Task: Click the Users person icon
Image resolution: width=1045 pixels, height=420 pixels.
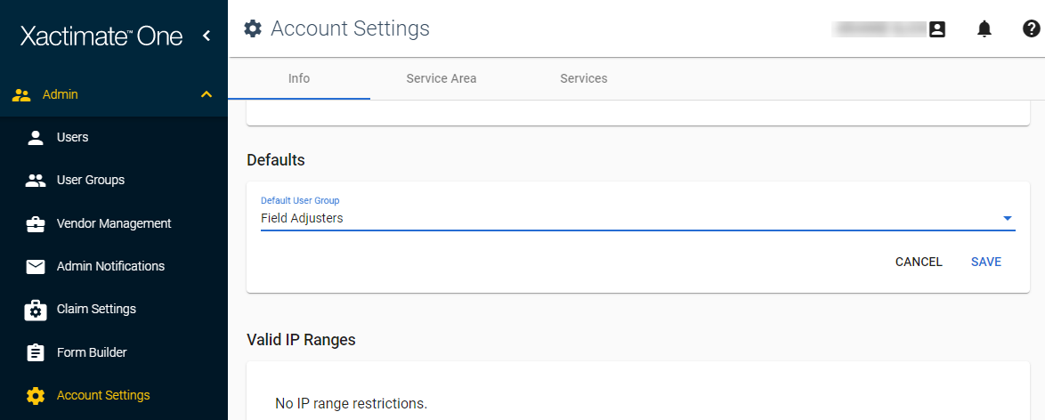Action: tap(36, 137)
